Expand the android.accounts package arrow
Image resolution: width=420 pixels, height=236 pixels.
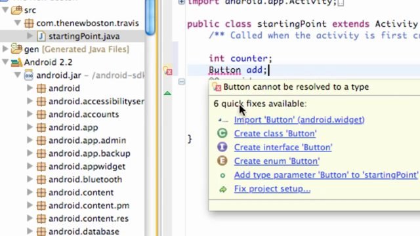30,114
